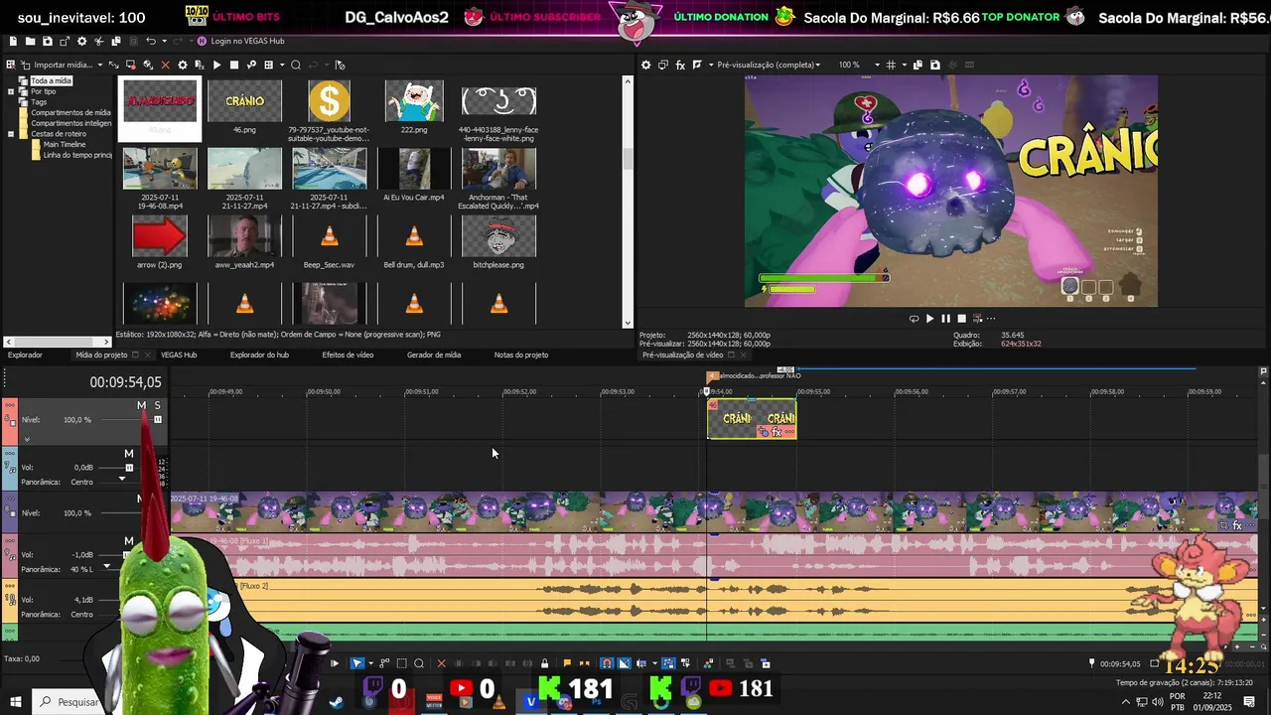Open the overlays dropdown arrow beside the grid icon

(904, 65)
